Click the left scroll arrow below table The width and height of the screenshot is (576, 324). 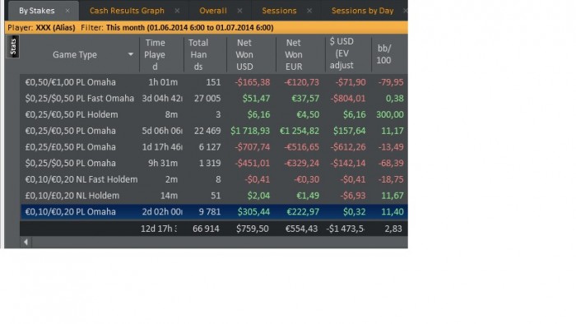point(26,242)
